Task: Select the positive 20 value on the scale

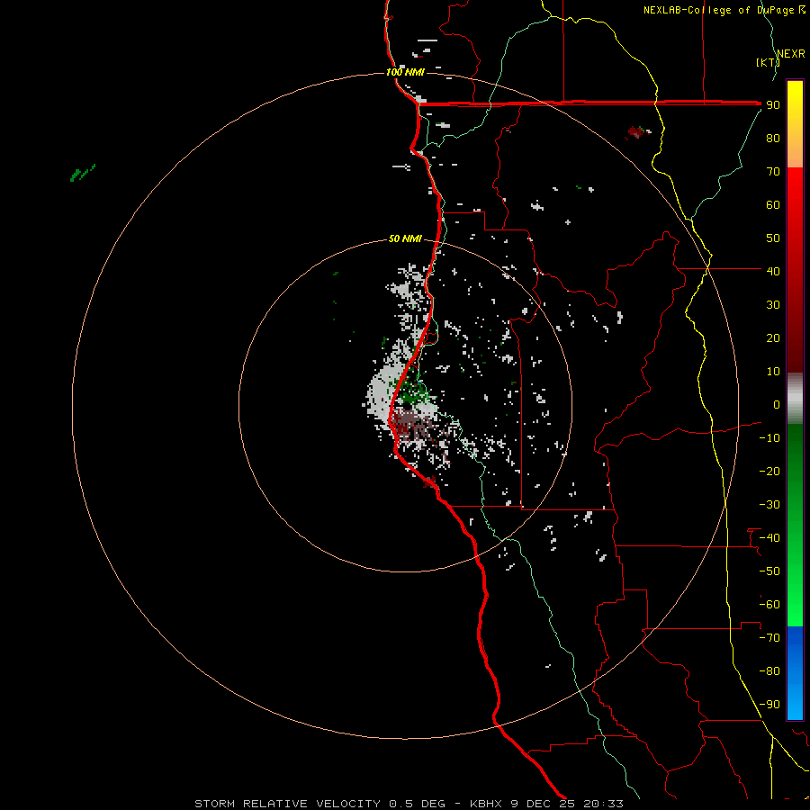Action: click(773, 337)
